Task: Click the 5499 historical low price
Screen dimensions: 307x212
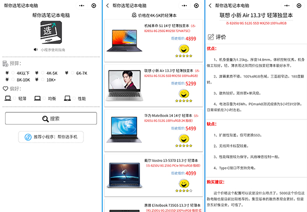Action: [191, 129]
